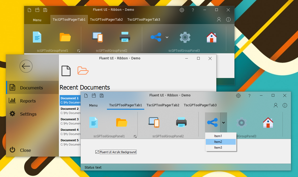The height and width of the screenshot is (177, 298).
Task: Switch to TscGPToolPagerTab3 in the front window
Action: [x=200, y=105]
